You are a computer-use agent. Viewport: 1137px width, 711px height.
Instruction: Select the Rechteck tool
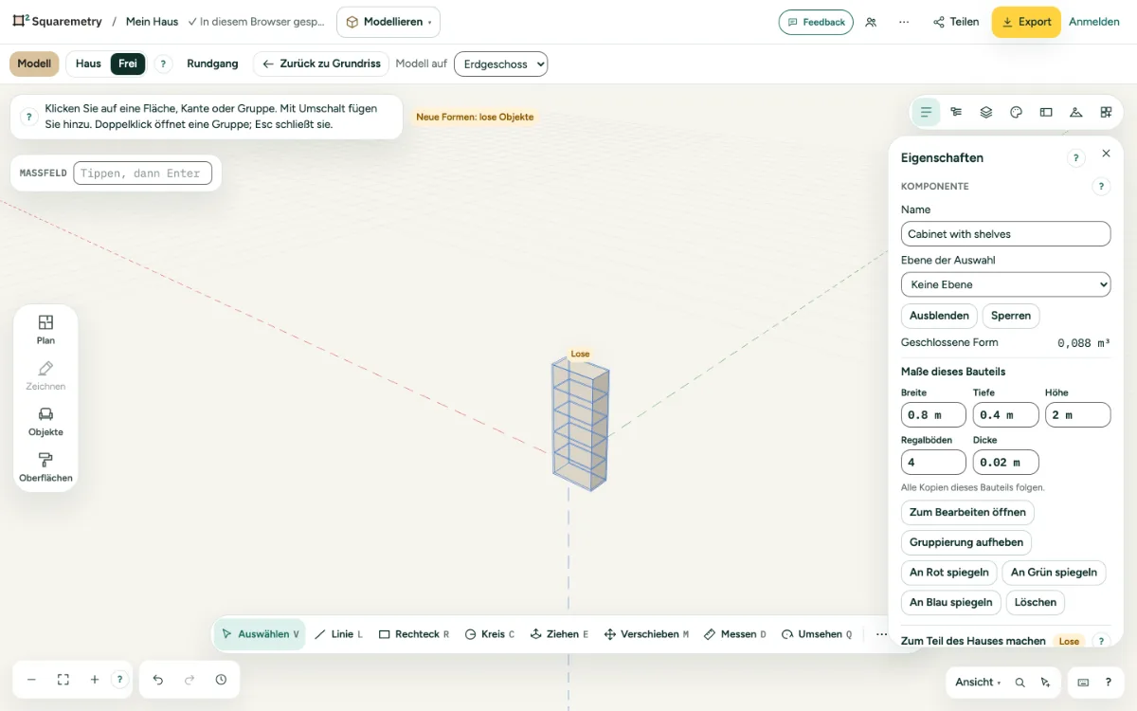coord(414,634)
